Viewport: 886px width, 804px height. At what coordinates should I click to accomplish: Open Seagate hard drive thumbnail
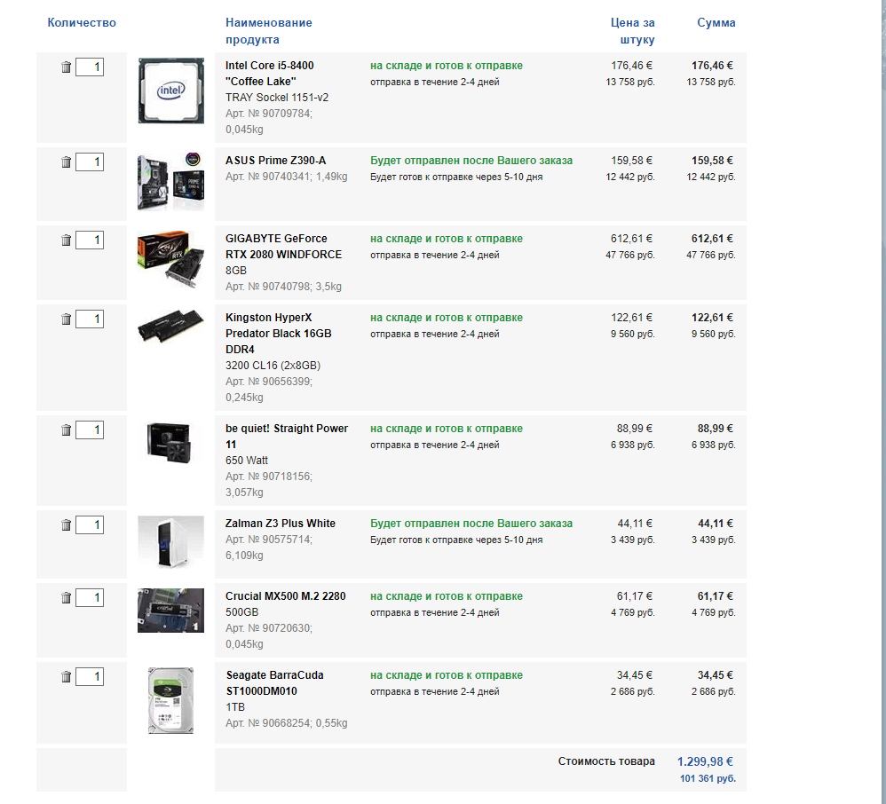(x=170, y=700)
